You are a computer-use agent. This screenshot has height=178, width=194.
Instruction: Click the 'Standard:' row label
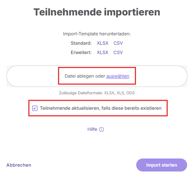click(x=81, y=43)
